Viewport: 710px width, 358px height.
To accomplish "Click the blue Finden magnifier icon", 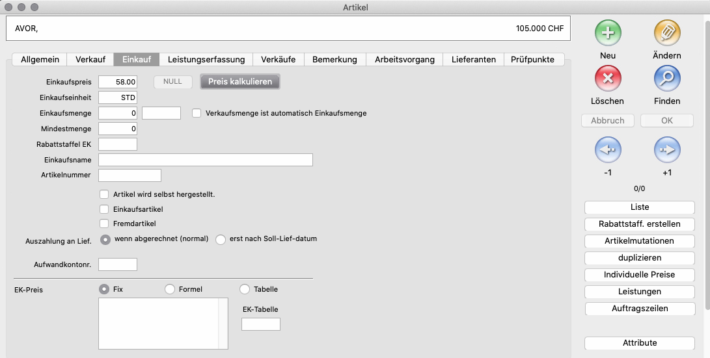I will (667, 79).
